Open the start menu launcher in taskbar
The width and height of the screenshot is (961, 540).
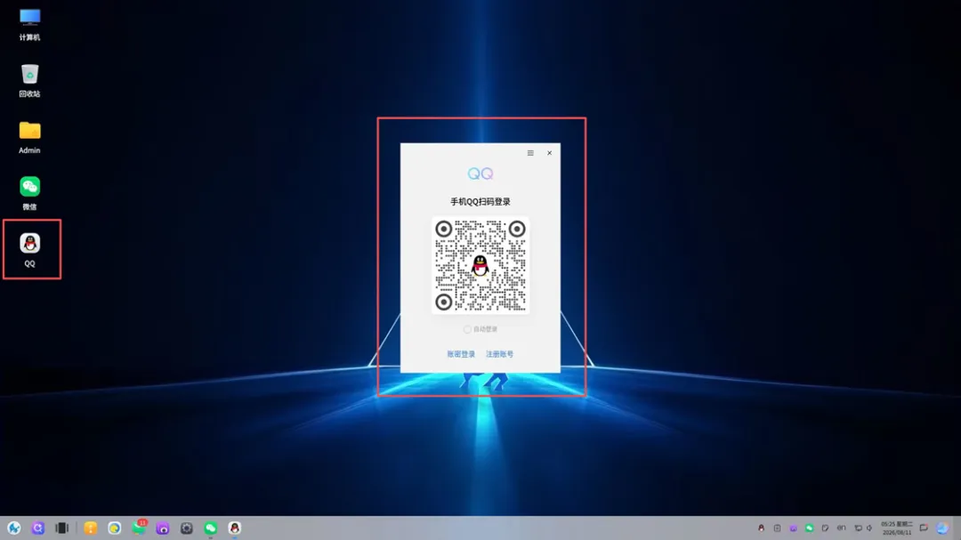tap(13, 528)
